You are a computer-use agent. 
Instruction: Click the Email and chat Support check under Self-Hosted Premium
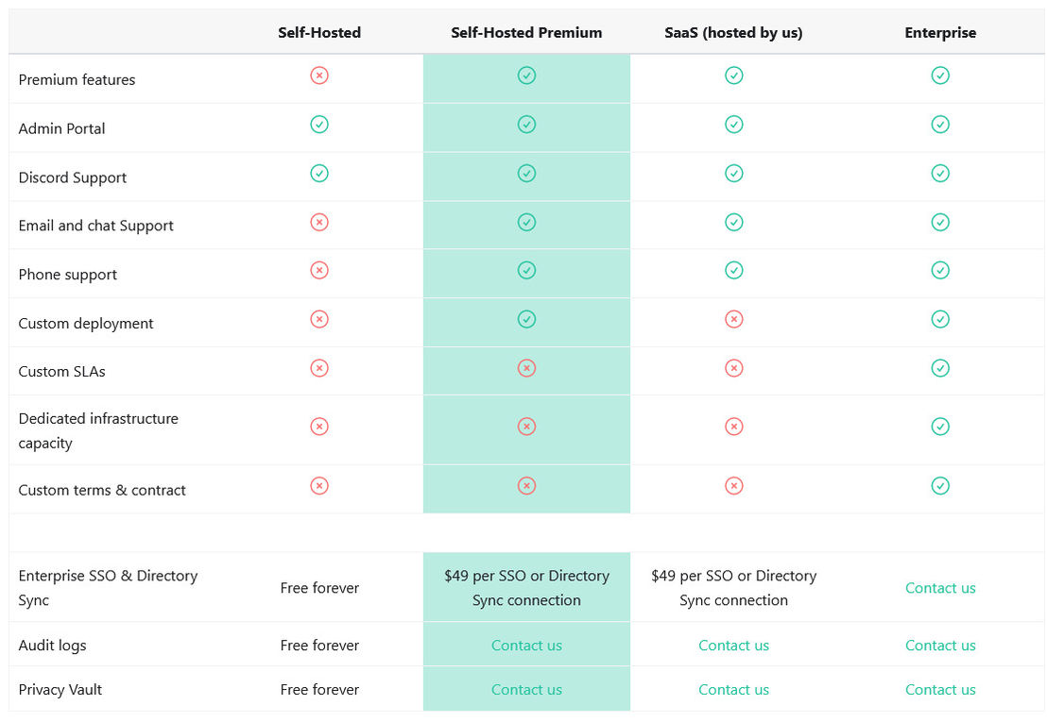click(x=526, y=222)
